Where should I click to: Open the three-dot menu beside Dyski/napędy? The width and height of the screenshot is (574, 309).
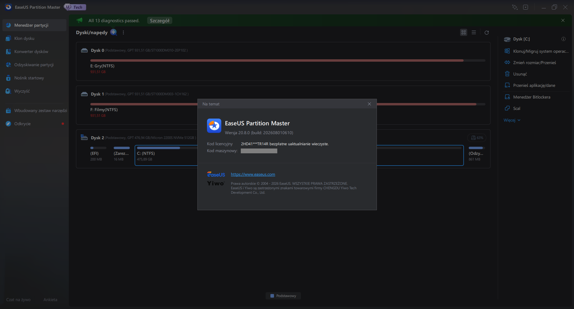[123, 32]
